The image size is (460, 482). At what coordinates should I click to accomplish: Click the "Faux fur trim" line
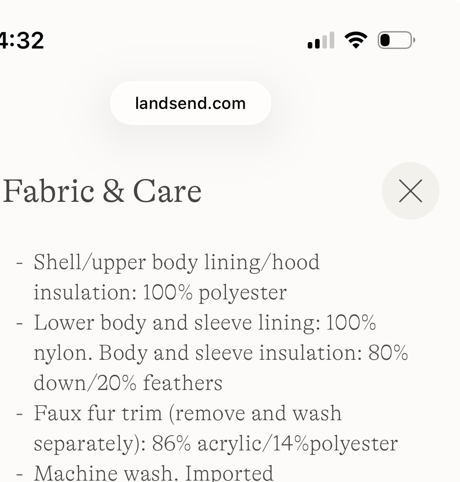pos(187,413)
